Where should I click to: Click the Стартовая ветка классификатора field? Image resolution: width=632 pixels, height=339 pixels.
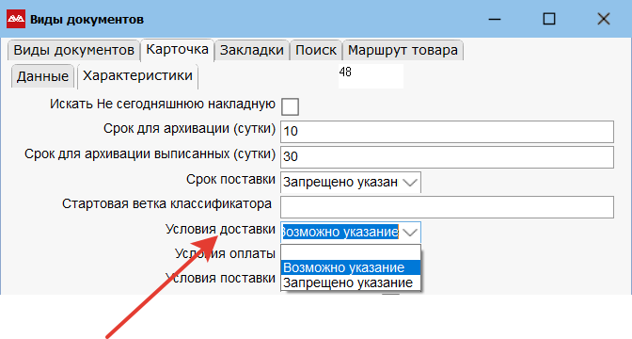[447, 207]
